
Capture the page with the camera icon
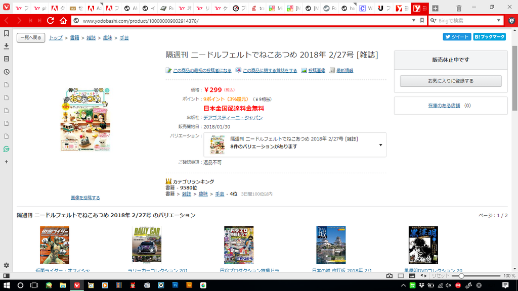pos(389,276)
